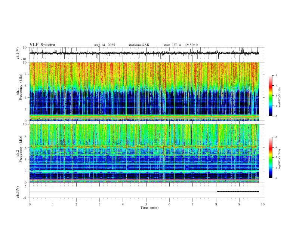Click the time axis tick label "6"
Screen dimensions: 296x229
tap(169, 204)
